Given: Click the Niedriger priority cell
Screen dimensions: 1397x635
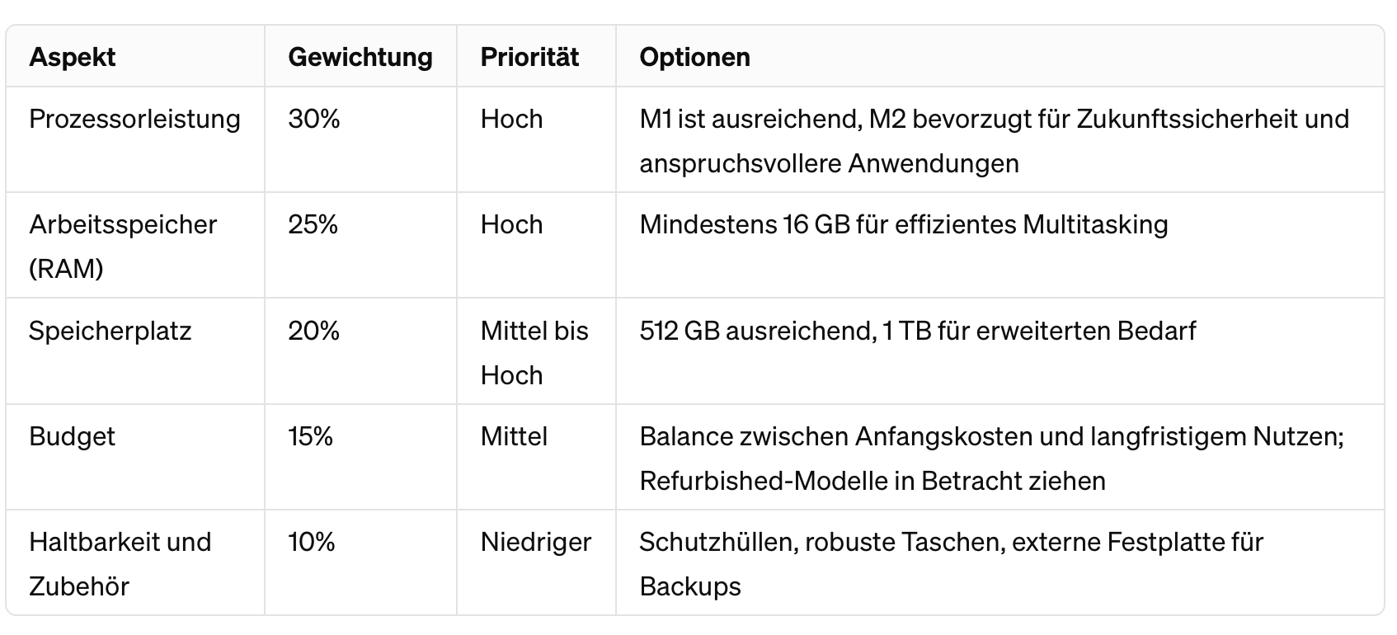Looking at the screenshot, I should click(x=536, y=542).
